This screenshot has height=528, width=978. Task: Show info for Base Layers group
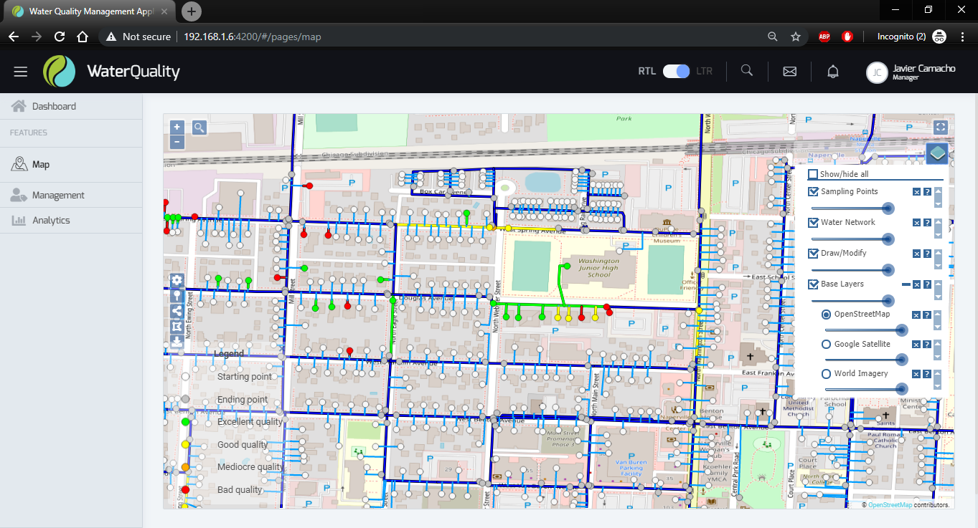927,284
